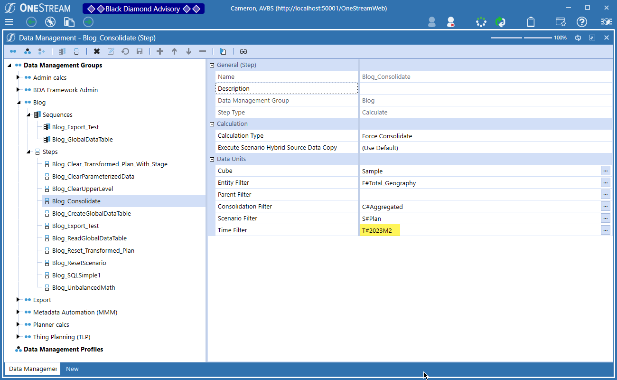The width and height of the screenshot is (617, 380).
Task: Collapse the Data Units section
Action: coord(212,159)
